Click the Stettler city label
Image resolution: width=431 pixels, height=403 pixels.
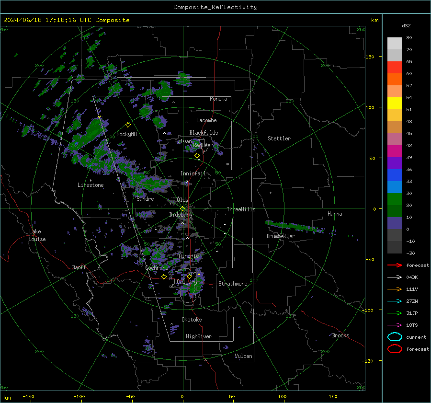click(279, 138)
